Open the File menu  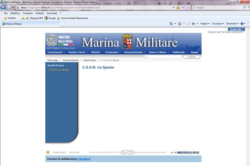pyautogui.click(x=5, y=13)
